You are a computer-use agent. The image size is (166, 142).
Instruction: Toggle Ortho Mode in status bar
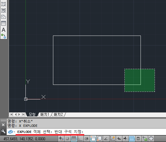[x=80, y=139]
